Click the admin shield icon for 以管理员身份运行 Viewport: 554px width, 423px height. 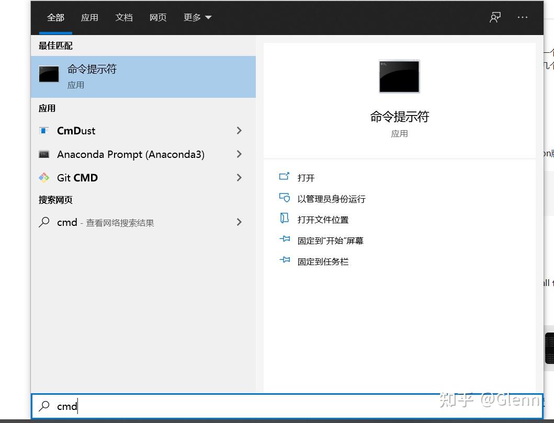click(x=285, y=197)
